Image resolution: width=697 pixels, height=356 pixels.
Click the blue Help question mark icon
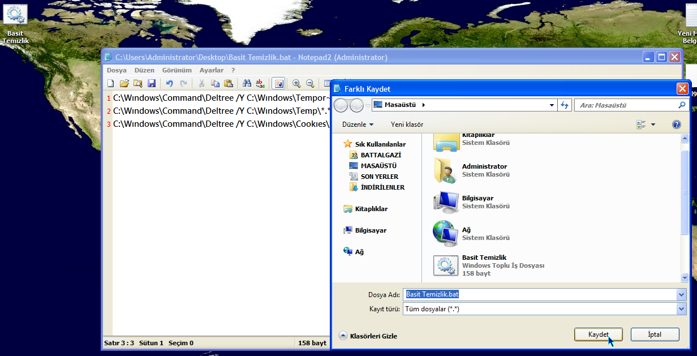[x=676, y=125]
